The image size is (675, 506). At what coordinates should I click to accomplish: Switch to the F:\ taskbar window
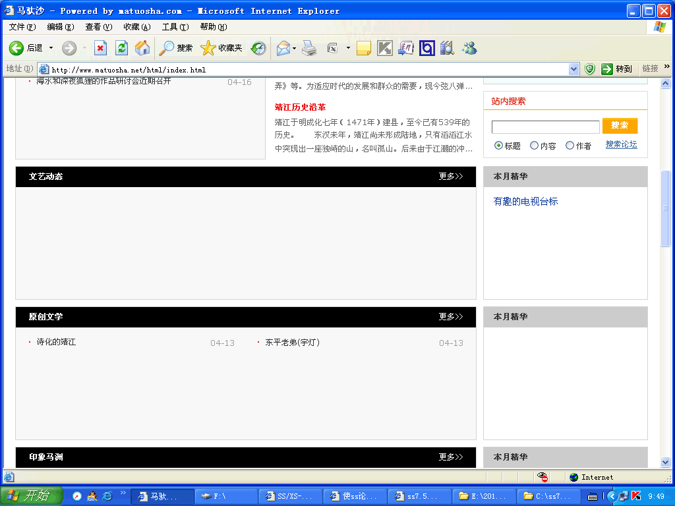point(227,496)
